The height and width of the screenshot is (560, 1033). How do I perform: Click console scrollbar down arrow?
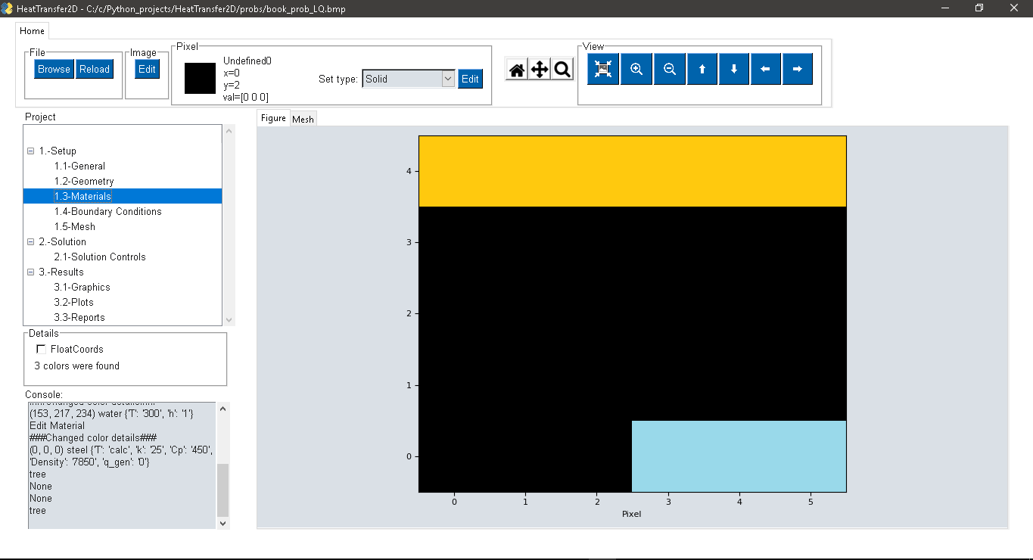tap(223, 523)
